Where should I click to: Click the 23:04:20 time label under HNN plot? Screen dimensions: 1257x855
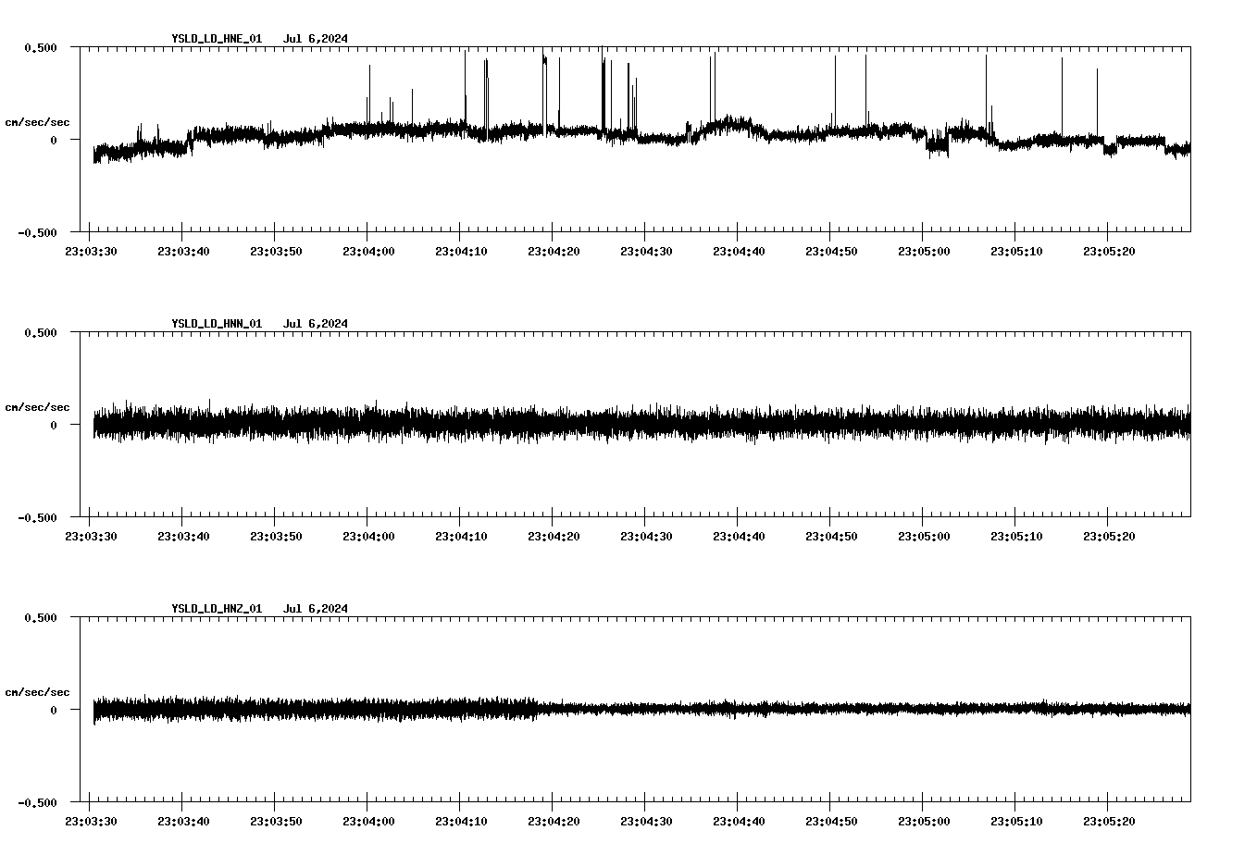click(554, 535)
